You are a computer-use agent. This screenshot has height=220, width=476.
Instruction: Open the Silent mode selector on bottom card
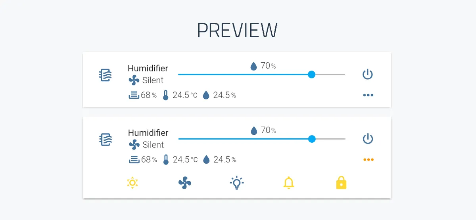click(146, 145)
